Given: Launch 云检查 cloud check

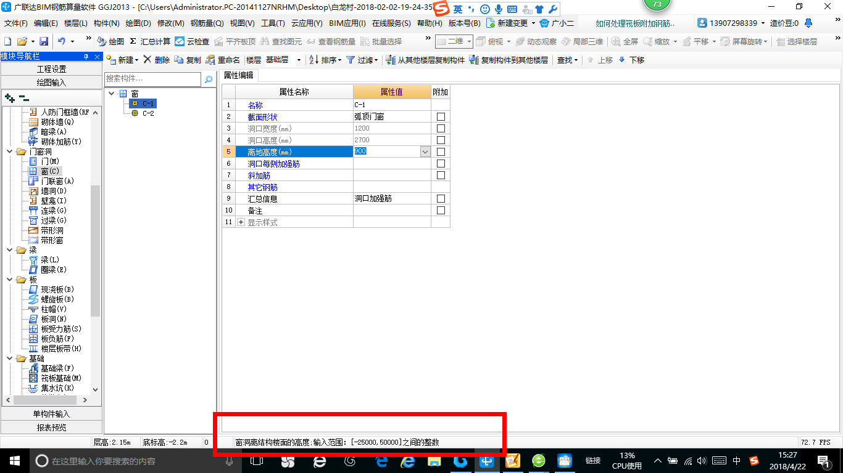Looking at the screenshot, I should (x=192, y=41).
